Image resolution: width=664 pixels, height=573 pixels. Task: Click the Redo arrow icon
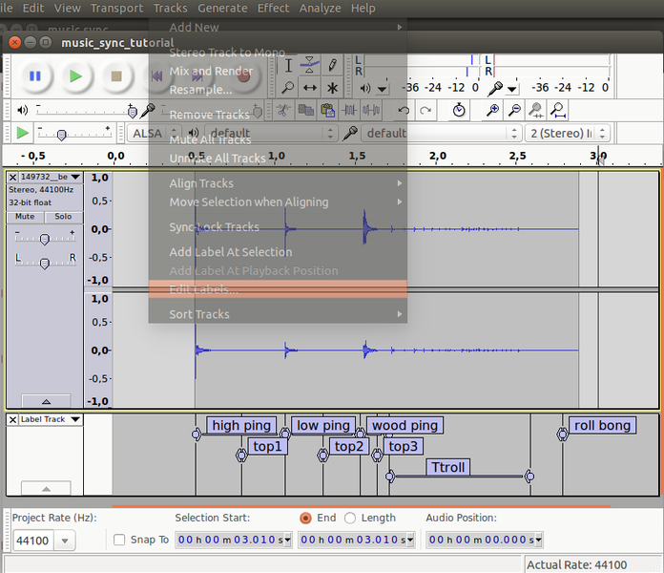[425, 111]
